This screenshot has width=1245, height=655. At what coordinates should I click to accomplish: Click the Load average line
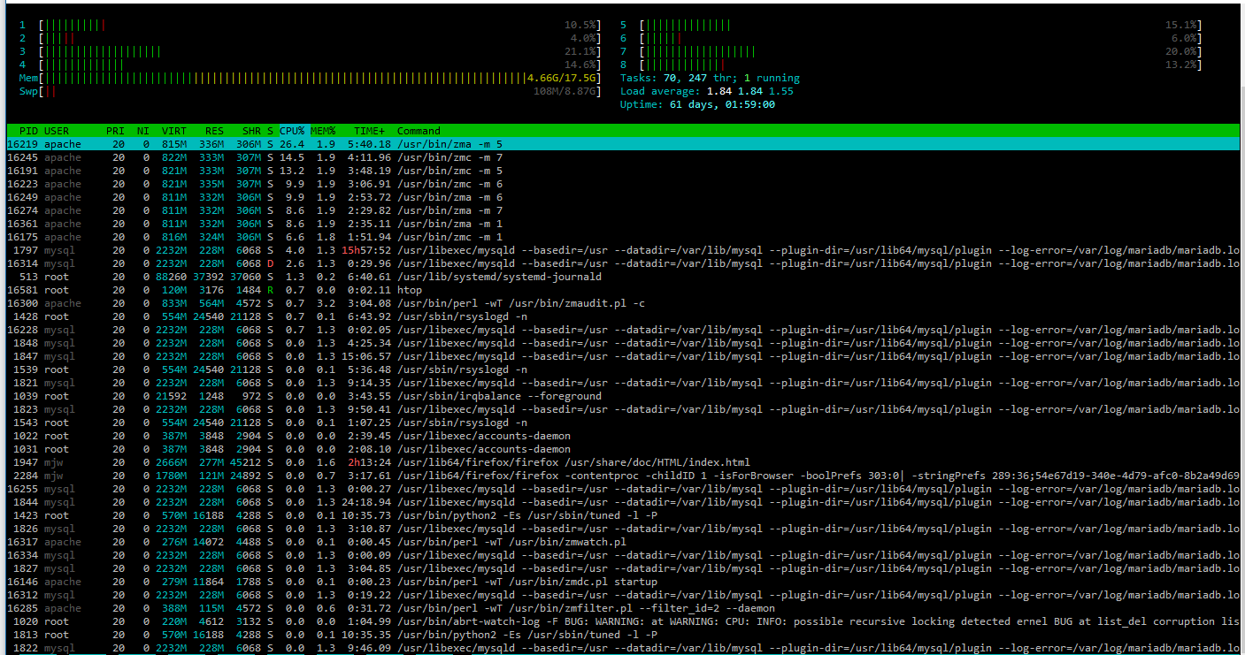707,91
